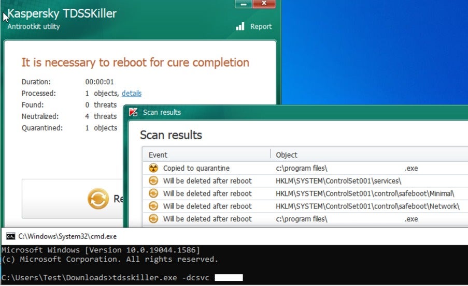Open the Report bar chart icon
468x286 pixels.
240,26
